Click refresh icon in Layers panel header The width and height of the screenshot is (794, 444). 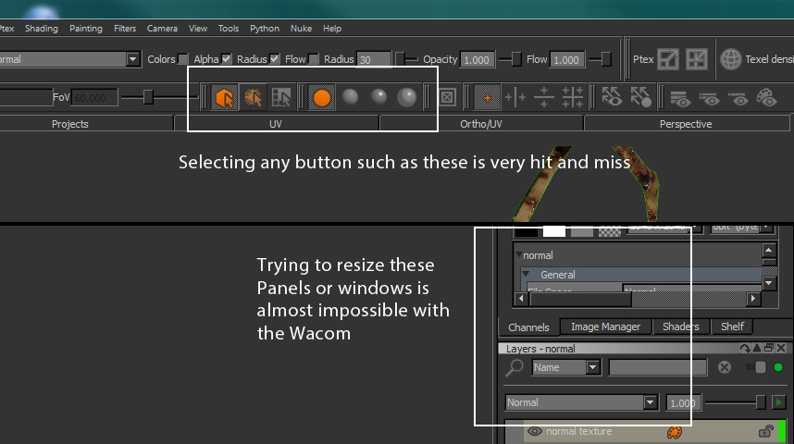click(744, 349)
